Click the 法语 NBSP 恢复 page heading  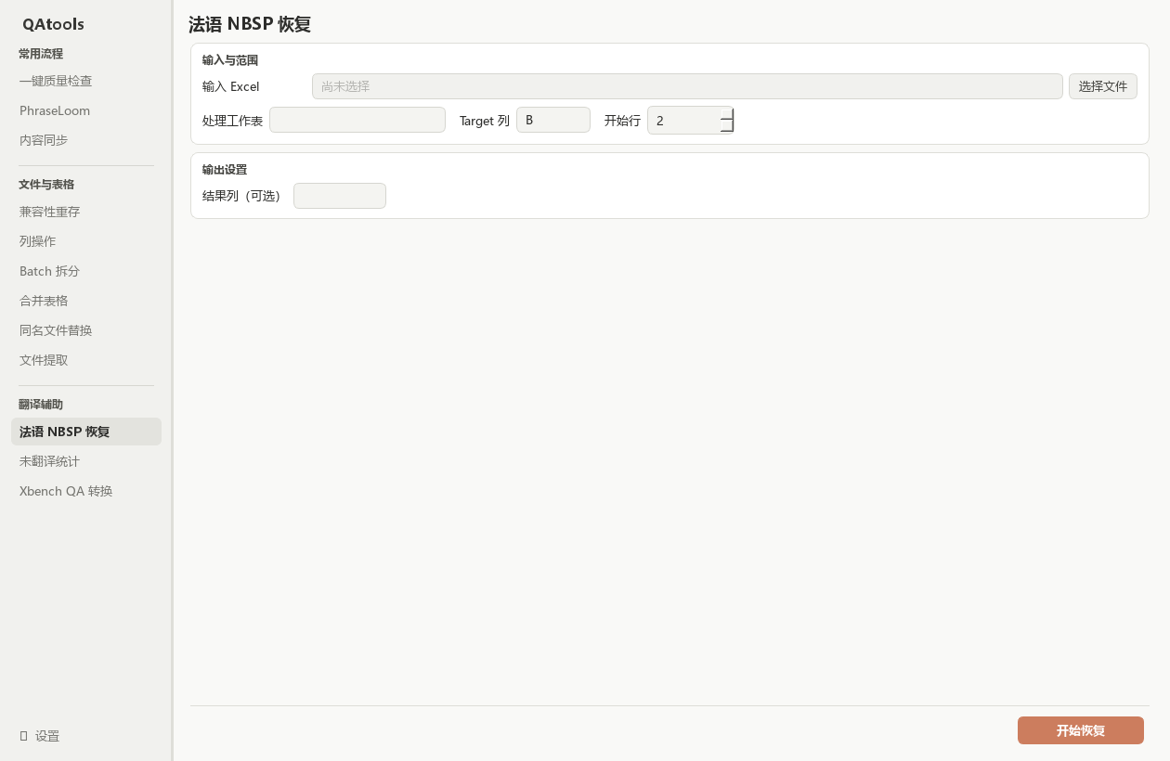coord(250,24)
